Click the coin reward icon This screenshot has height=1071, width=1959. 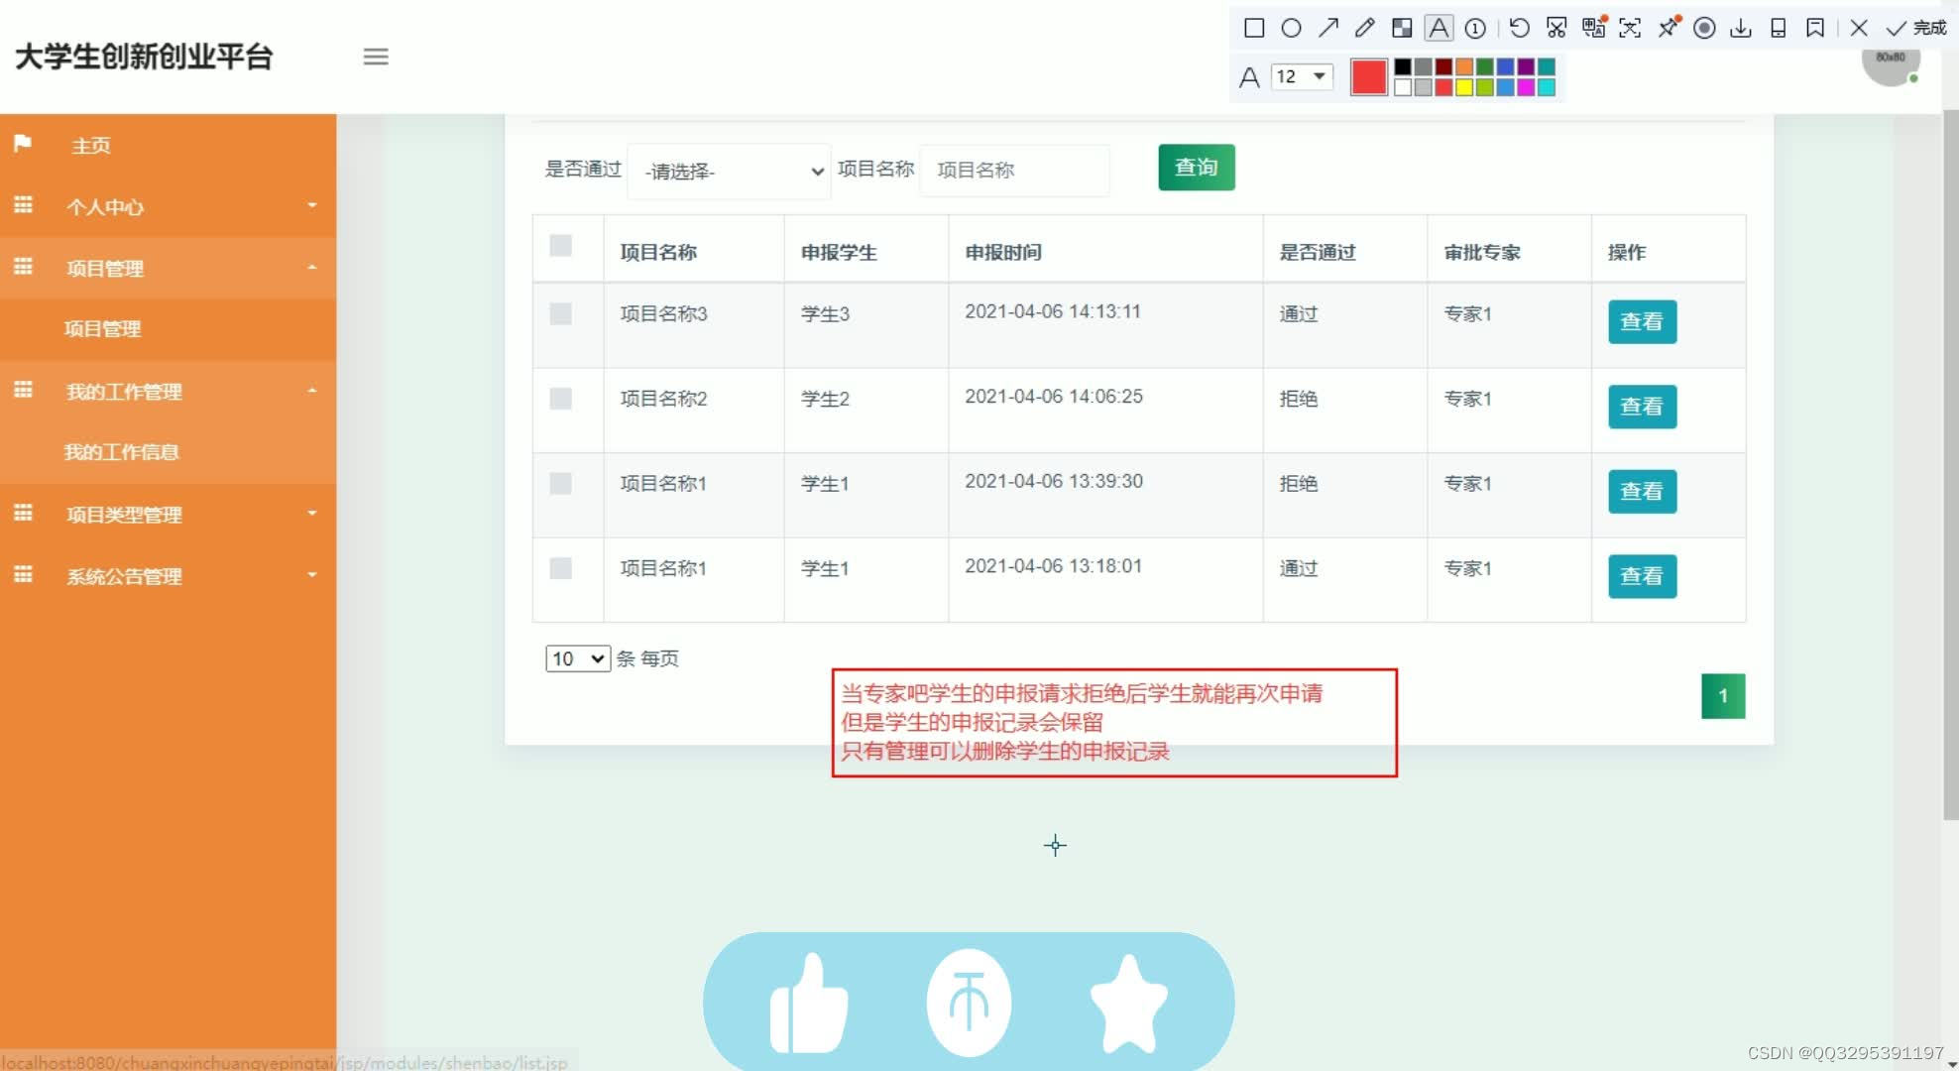coord(969,1003)
